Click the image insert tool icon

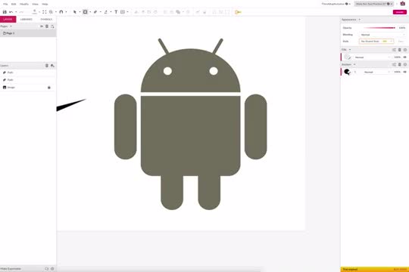point(123,12)
